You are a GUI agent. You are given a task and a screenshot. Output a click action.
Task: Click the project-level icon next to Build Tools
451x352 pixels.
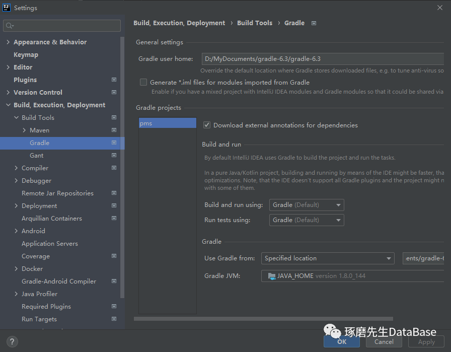tap(114, 117)
